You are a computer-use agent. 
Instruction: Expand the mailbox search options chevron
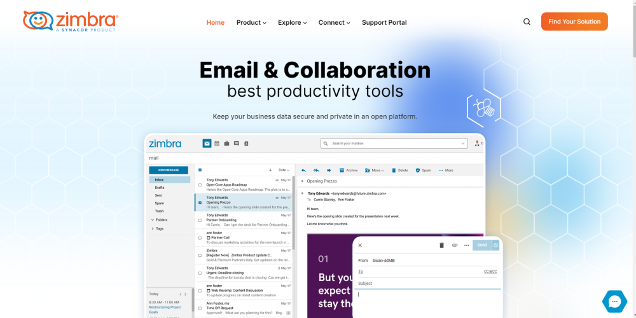pos(463,144)
